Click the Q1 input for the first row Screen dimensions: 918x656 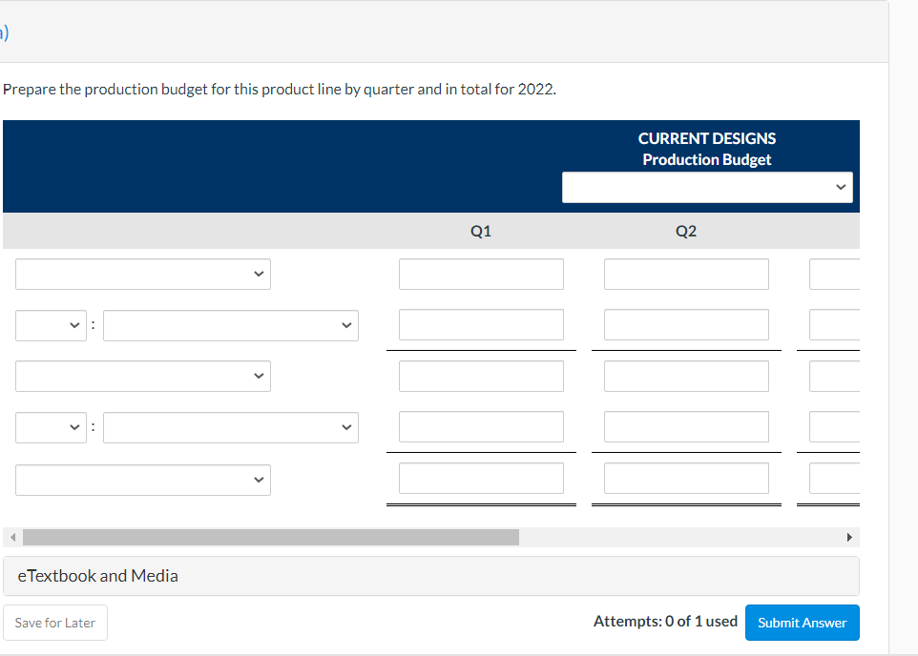481,274
